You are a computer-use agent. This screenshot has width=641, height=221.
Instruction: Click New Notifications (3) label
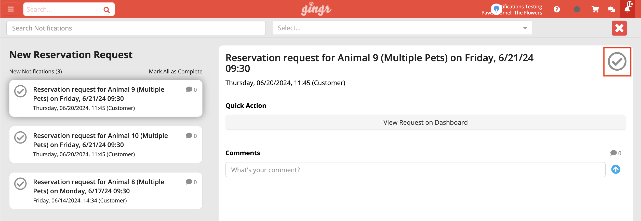[x=36, y=71]
